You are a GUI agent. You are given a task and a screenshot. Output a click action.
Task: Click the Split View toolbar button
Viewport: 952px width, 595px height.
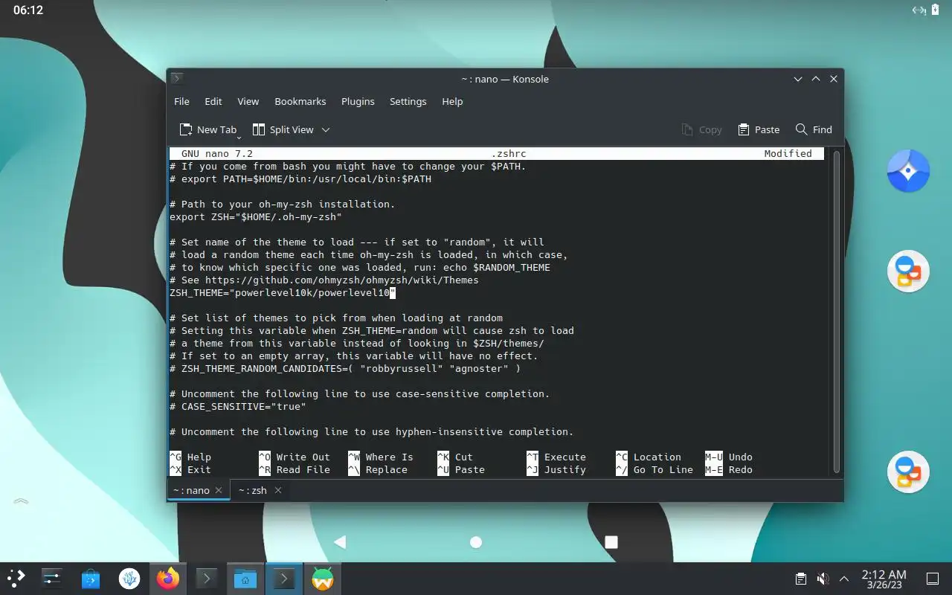tap(283, 129)
